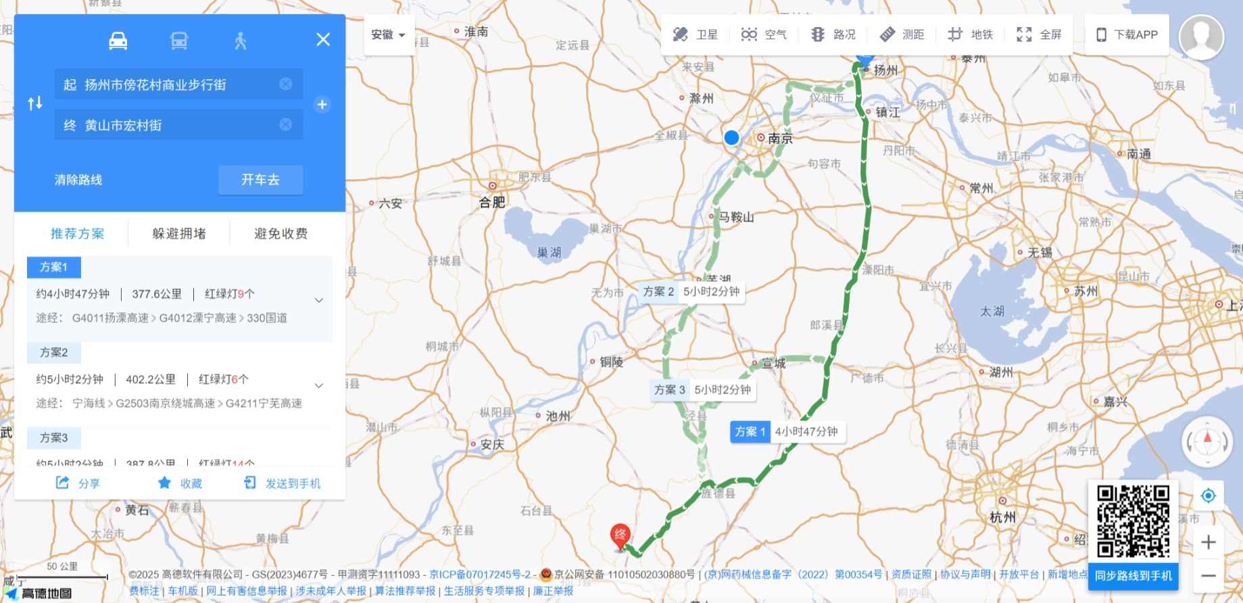This screenshot has width=1243, height=603.
Task: Swap start and end points arrows
Action: coord(35,103)
